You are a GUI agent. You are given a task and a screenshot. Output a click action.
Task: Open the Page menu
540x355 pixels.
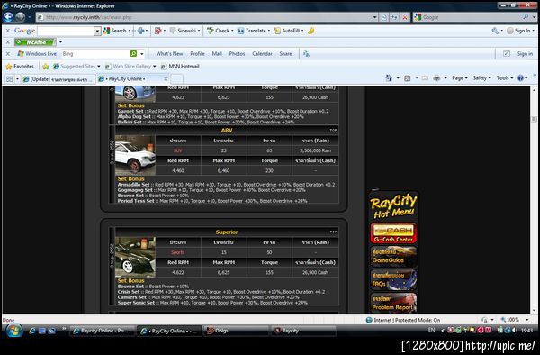460,78
